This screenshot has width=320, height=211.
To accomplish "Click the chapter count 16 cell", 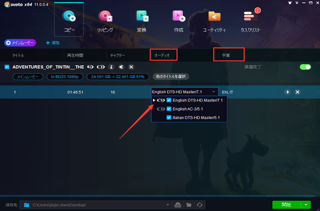I will pos(112,92).
